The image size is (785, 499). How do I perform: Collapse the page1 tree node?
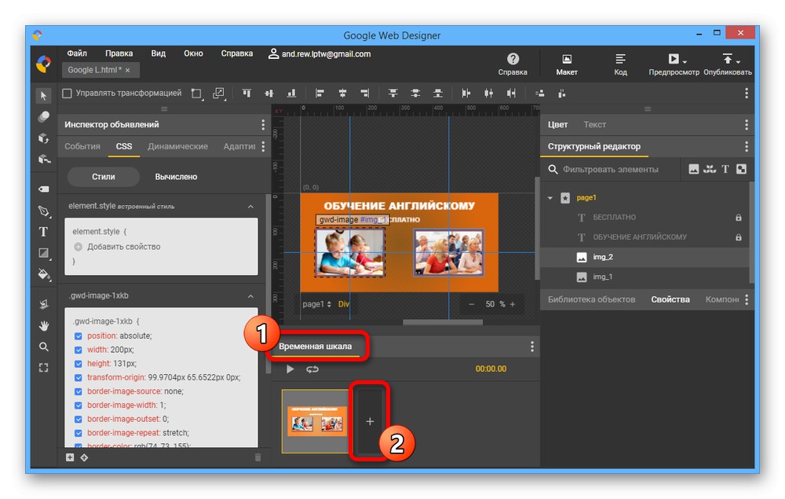click(550, 198)
